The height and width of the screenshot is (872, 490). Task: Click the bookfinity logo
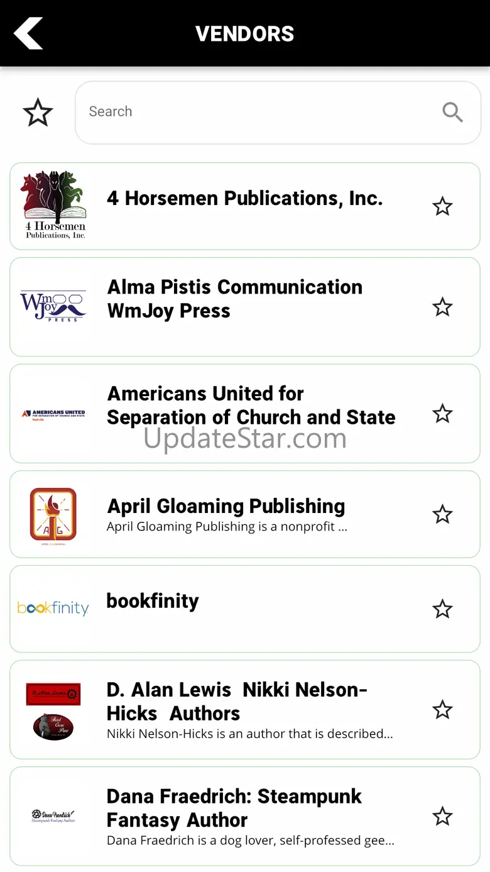(53, 609)
